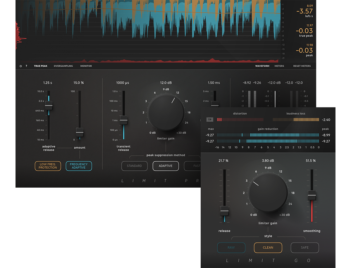Open the OVERSAMPLING menu
Viewport: 351px width, 268px height.
[x=63, y=66]
